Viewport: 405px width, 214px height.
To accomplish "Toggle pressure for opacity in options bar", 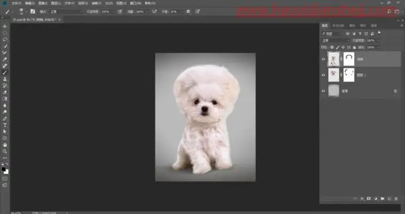I will pyautogui.click(x=120, y=11).
